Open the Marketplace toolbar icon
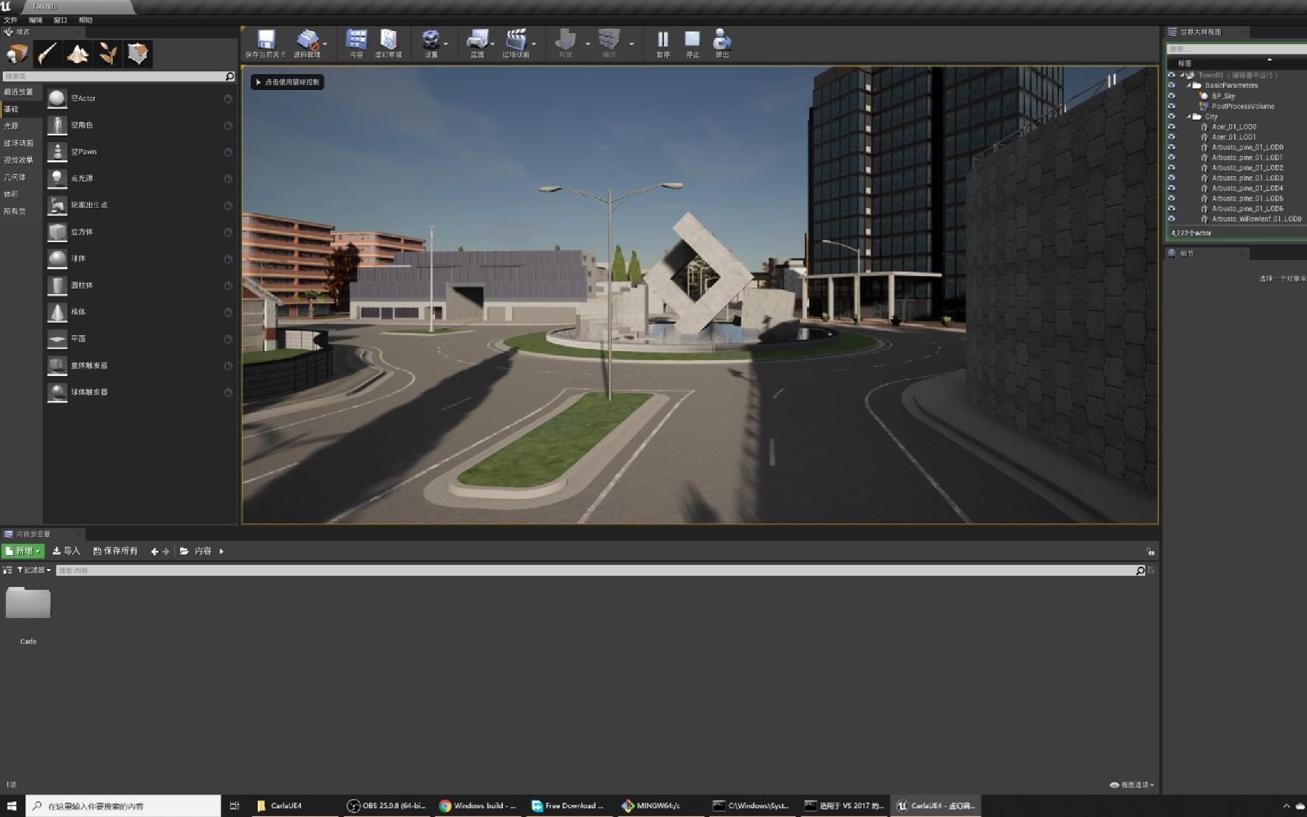 click(x=388, y=42)
